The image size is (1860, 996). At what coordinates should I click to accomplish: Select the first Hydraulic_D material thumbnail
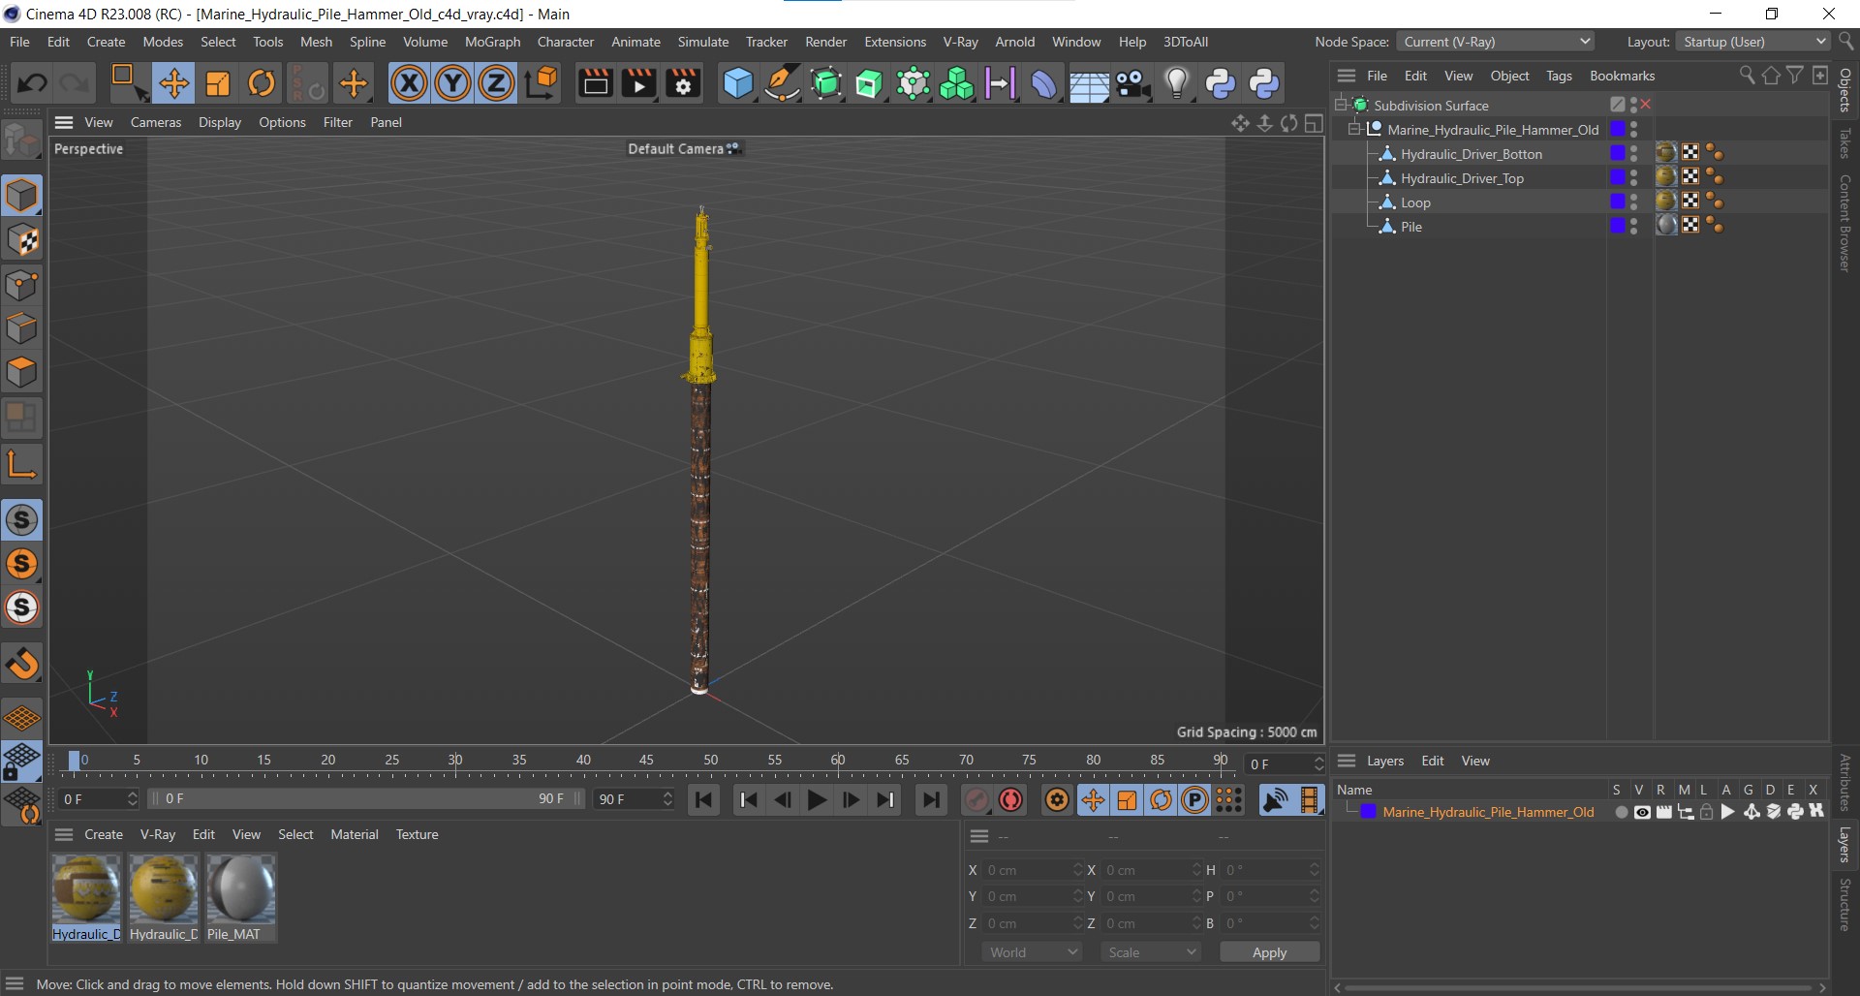[86, 888]
